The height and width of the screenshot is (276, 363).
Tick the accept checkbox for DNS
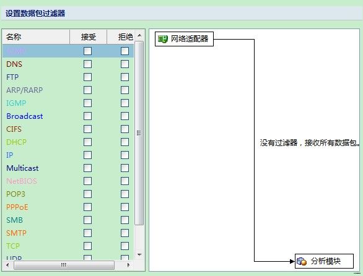pyautogui.click(x=87, y=64)
